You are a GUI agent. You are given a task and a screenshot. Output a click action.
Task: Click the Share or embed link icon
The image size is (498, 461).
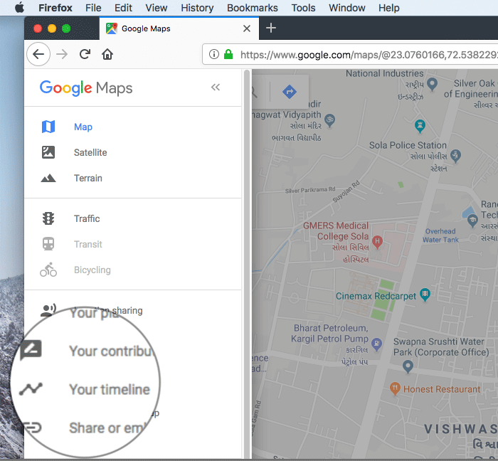click(33, 428)
